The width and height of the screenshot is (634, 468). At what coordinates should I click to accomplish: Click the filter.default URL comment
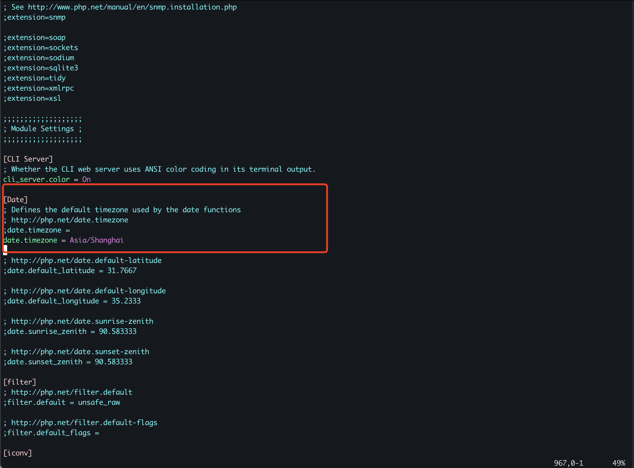click(72, 392)
